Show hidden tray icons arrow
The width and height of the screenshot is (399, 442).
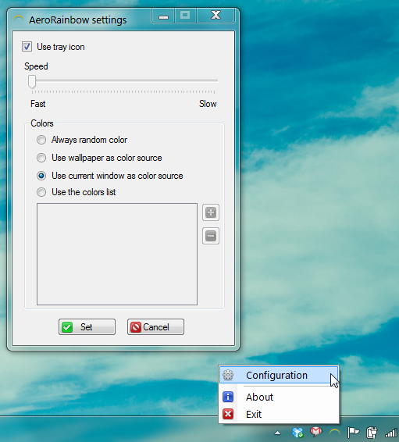click(x=277, y=433)
